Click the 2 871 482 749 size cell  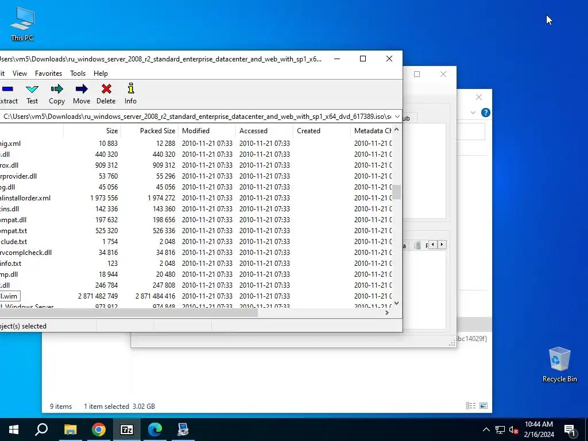(98, 296)
